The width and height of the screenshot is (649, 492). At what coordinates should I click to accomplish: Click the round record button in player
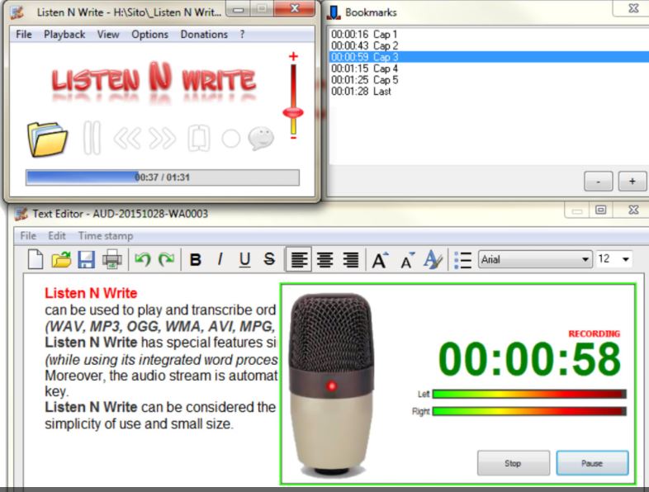tap(231, 139)
